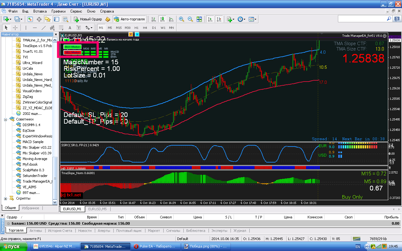The height and width of the screenshot is (251, 402).
Task: Select the text label tool
Action: coord(70,28)
